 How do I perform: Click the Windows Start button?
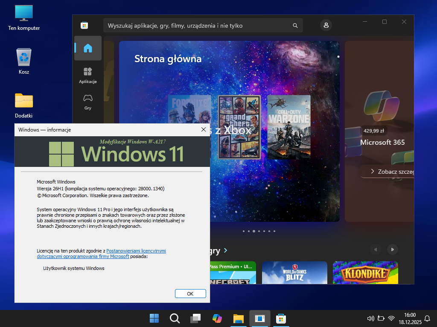(x=154, y=318)
